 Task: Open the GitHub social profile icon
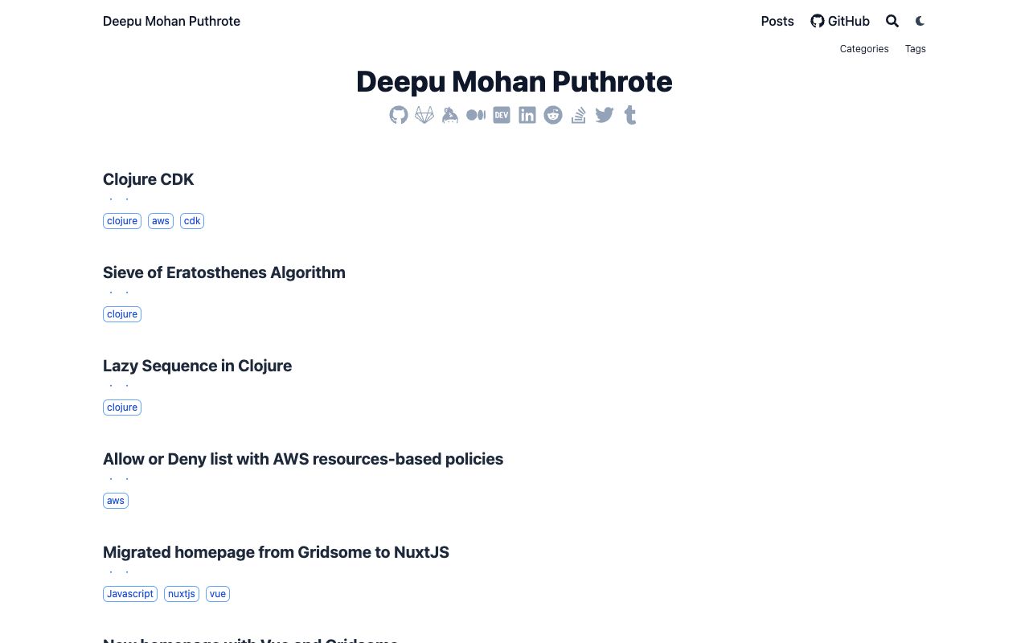(399, 115)
